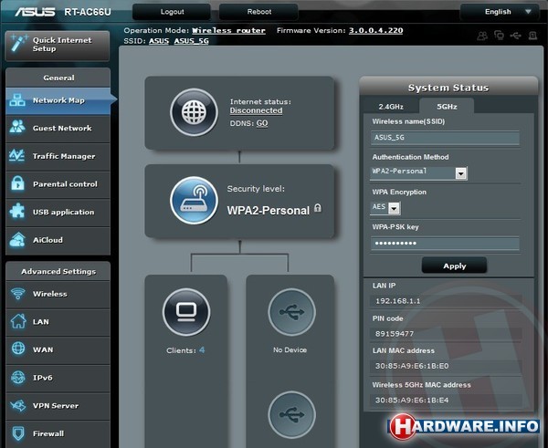Select Network Map in sidebar

pyautogui.click(x=58, y=100)
